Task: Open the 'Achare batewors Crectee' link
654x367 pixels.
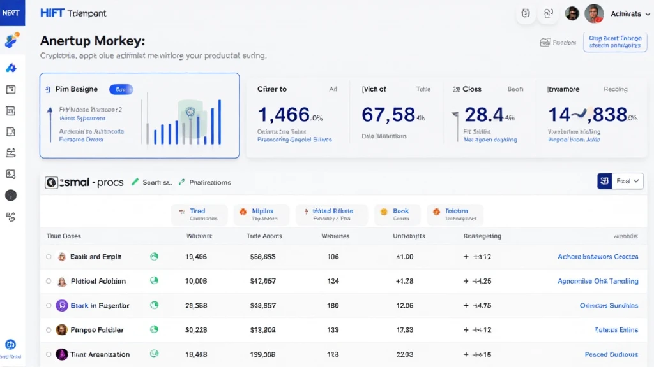Action: click(x=597, y=257)
